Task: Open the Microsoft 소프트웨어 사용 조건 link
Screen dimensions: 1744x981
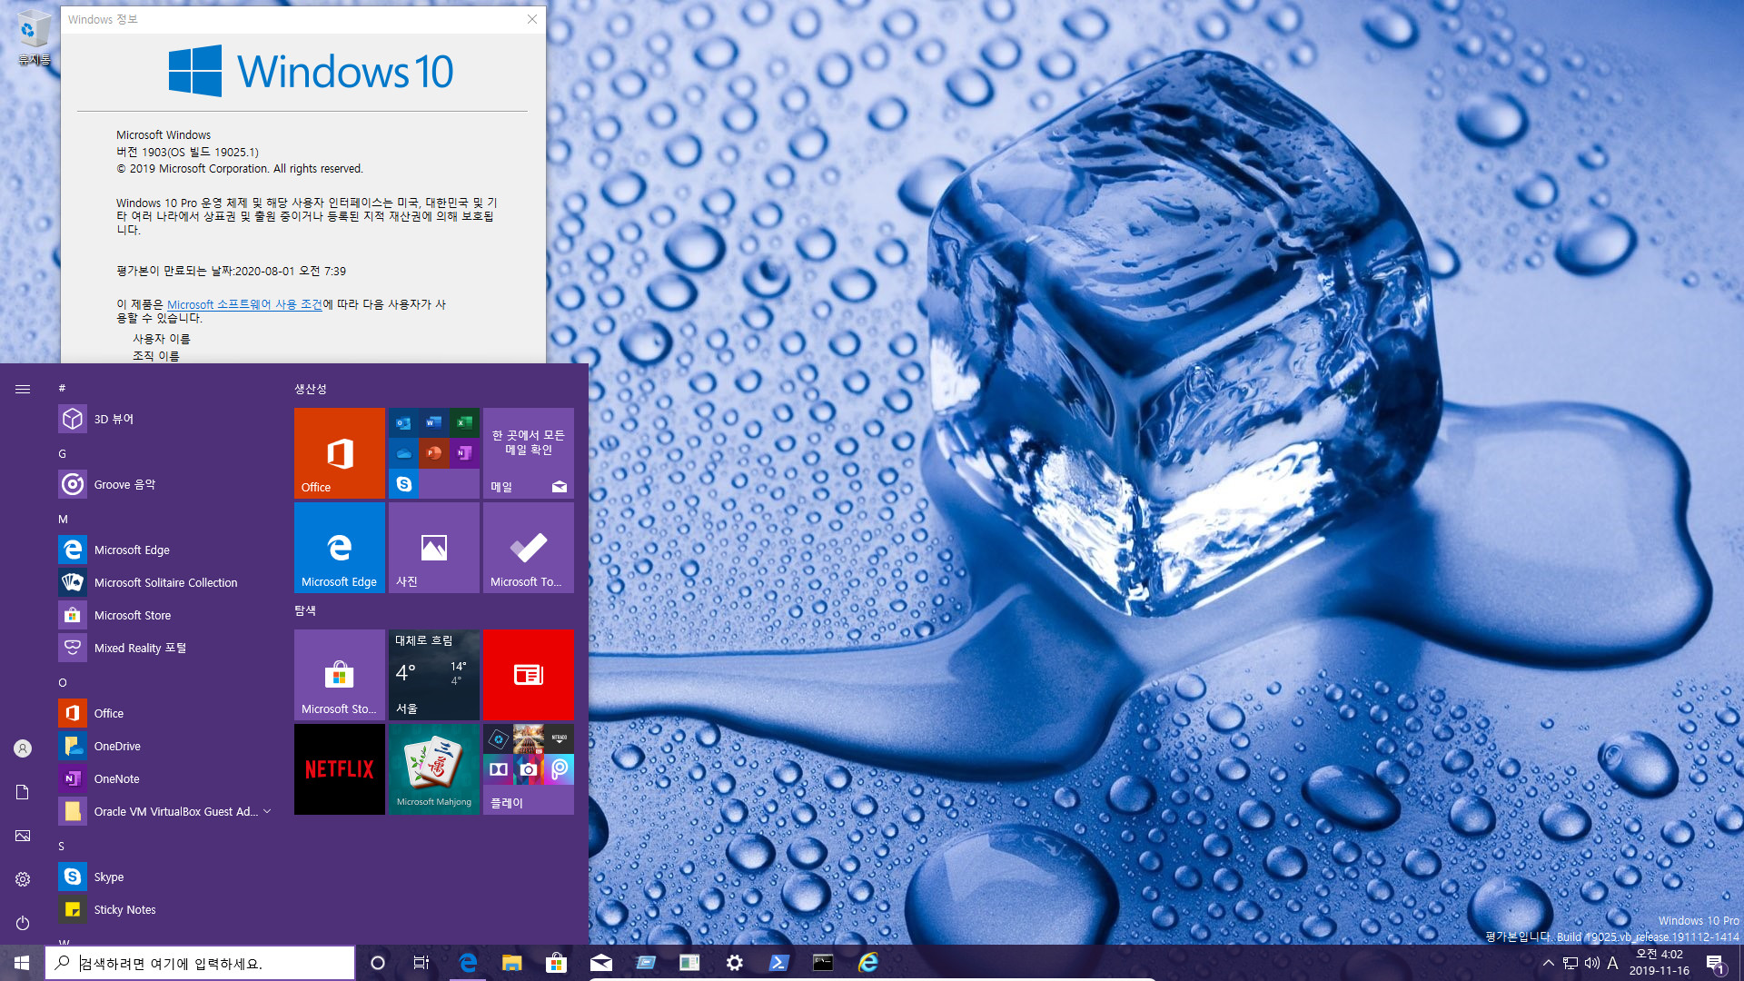Action: pyautogui.click(x=244, y=304)
